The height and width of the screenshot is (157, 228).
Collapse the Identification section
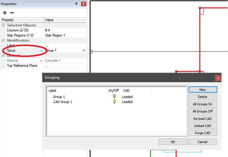click(x=3, y=40)
